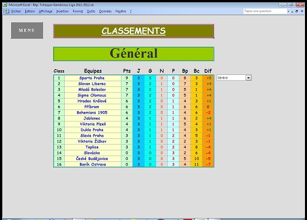Open the Affichage menu
The height and width of the screenshot is (220, 307).
pyautogui.click(x=45, y=12)
